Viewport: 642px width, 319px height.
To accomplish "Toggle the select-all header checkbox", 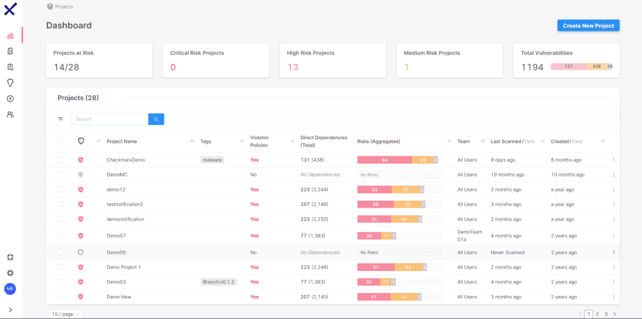I will (60, 141).
